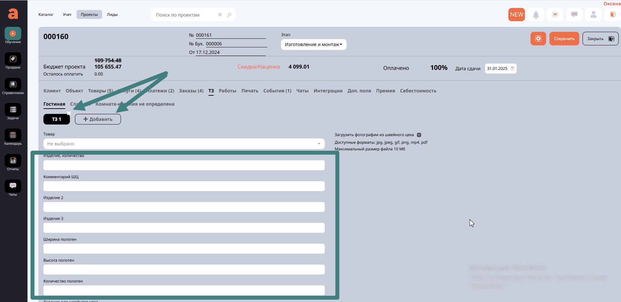Viewport: 621px width, 302px height.
Task: Open the Обучение sidebar section
Action: (13, 34)
